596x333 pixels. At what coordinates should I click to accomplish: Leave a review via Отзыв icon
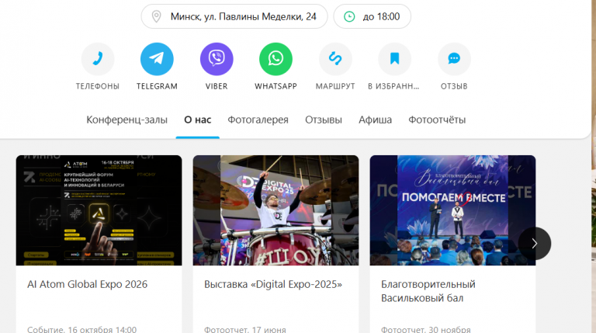coord(454,59)
